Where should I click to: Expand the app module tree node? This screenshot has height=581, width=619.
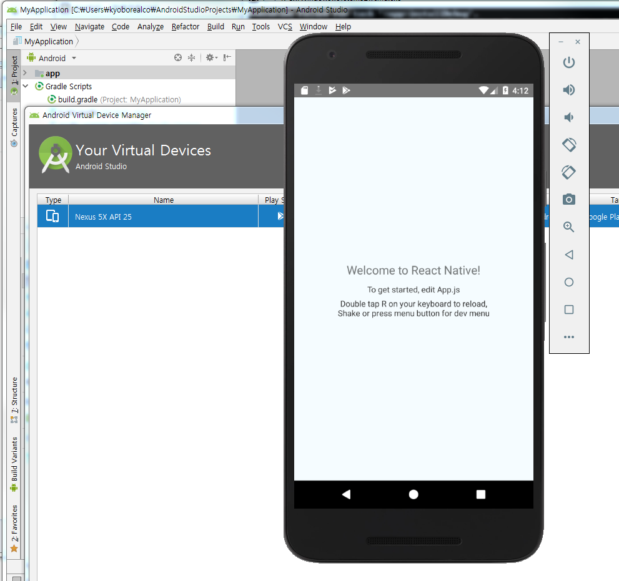(25, 73)
